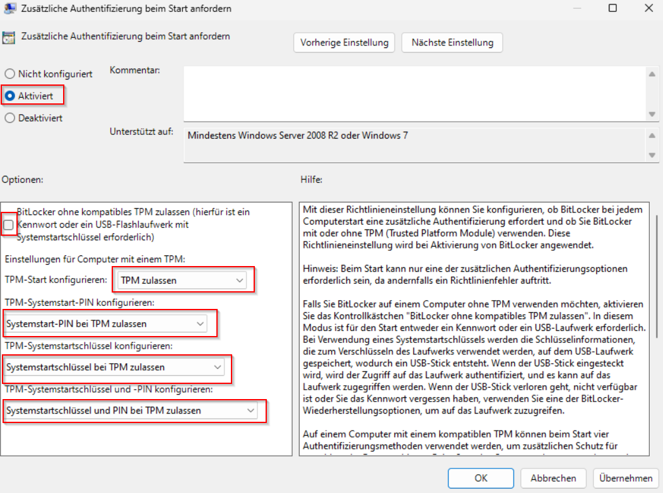Focus the Kommentar text field
The width and height of the screenshot is (663, 493).
(414, 94)
